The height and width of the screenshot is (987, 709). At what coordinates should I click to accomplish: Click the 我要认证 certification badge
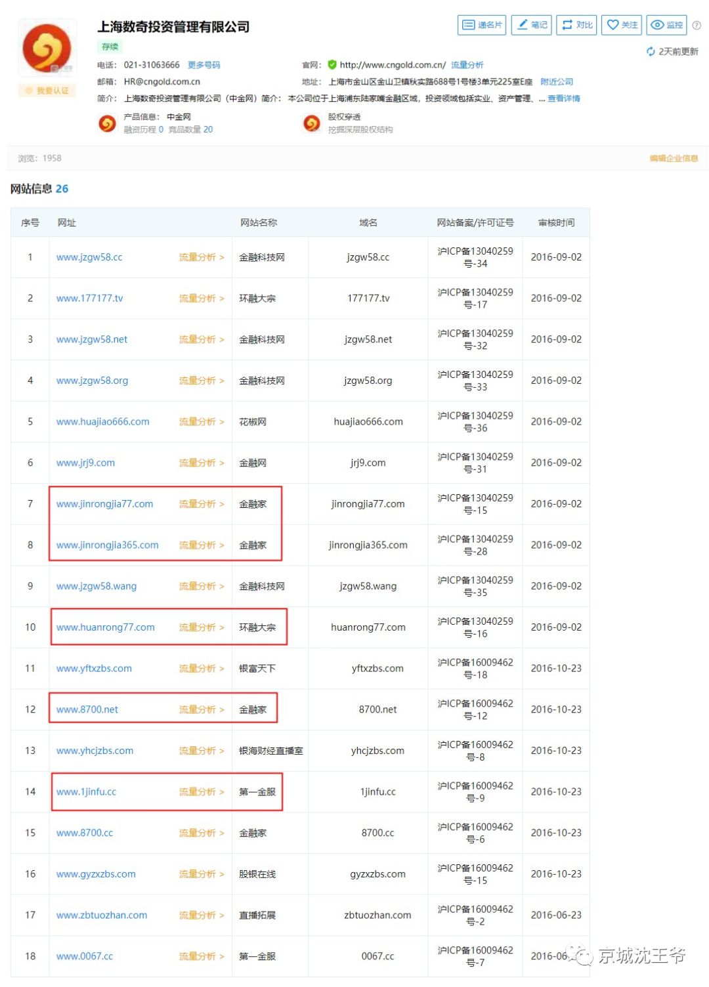click(x=47, y=91)
